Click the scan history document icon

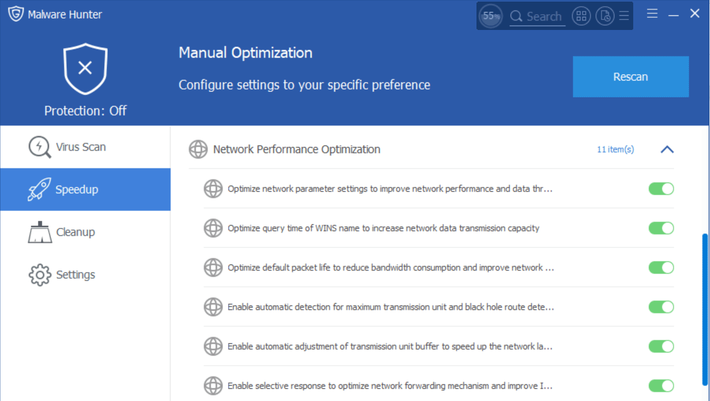[x=605, y=16]
